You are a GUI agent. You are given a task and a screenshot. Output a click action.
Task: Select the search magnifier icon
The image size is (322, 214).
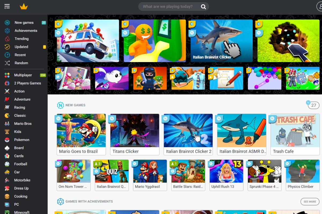click(x=204, y=6)
